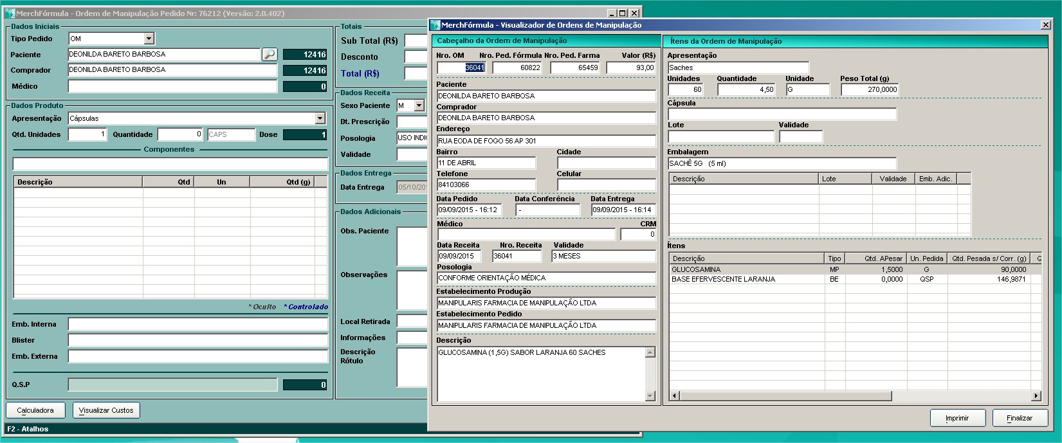The height and width of the screenshot is (443, 1062).
Task: Open Visualizar Custos
Action: pos(105,410)
